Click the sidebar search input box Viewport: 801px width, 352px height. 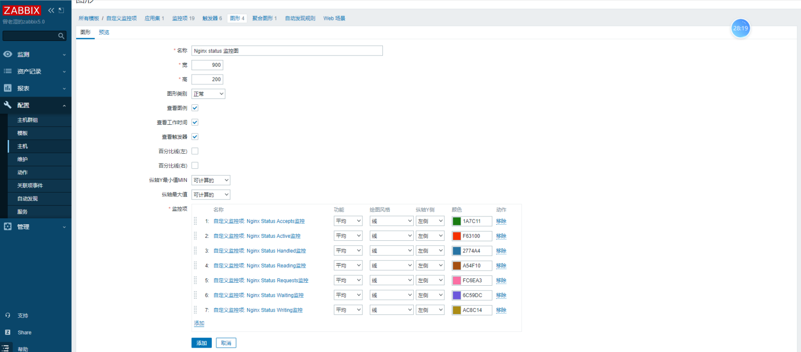[34, 36]
